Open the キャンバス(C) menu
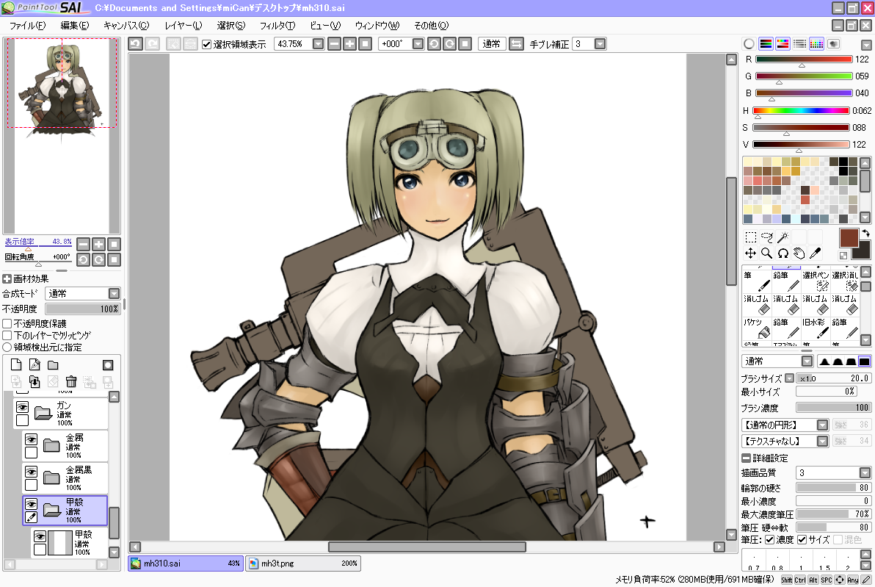 click(127, 26)
